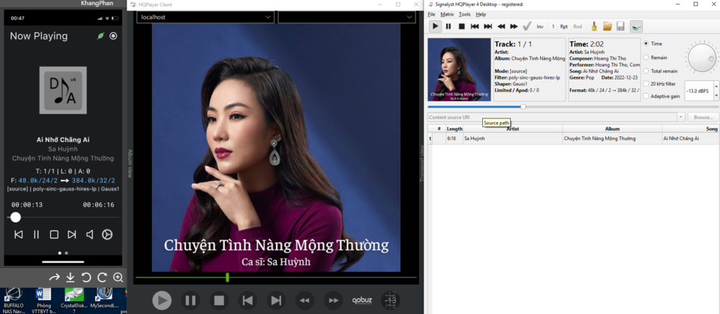
Task: Enable the Adaptive gain checkbox
Action: pyautogui.click(x=646, y=96)
